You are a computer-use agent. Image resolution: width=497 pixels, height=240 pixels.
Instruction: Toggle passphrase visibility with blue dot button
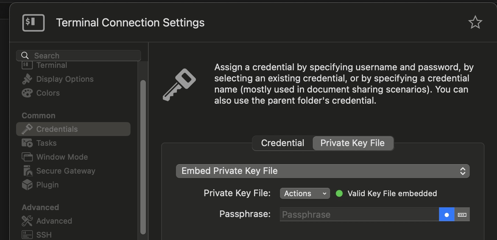tap(446, 215)
